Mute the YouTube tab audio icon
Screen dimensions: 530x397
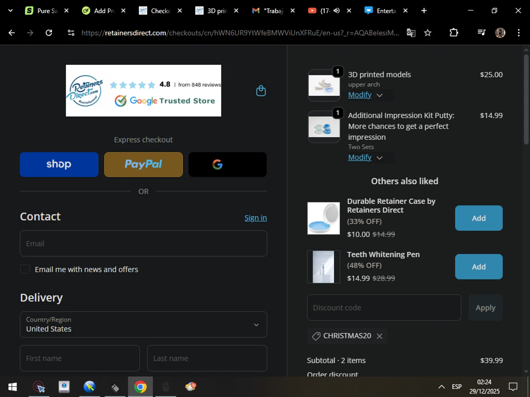pos(336,11)
